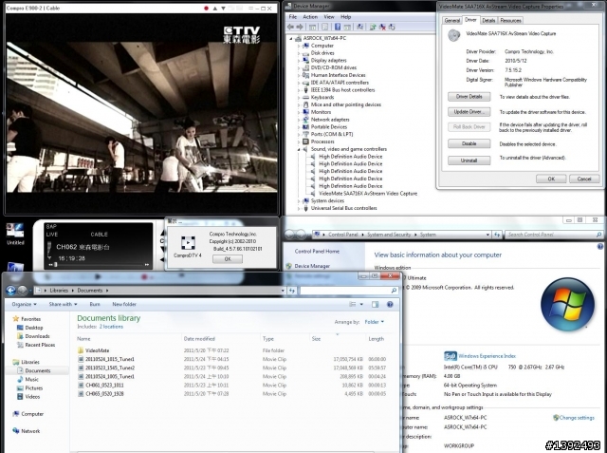
Task: Open the View menu in Device Manager
Action: tap(329, 17)
